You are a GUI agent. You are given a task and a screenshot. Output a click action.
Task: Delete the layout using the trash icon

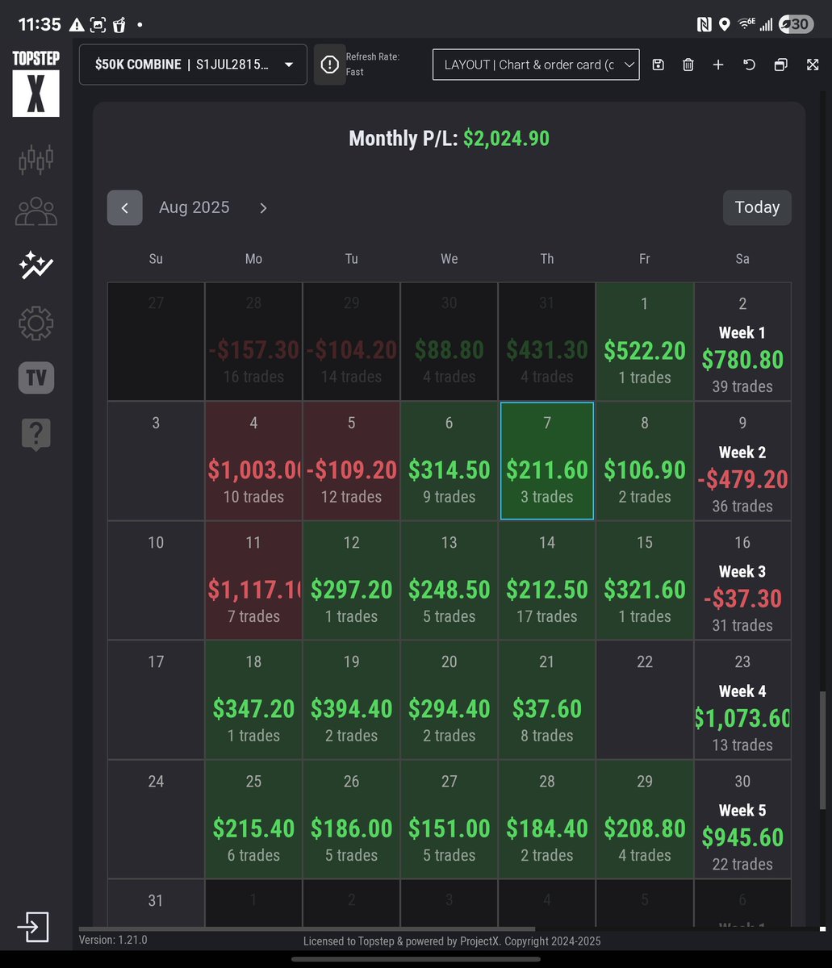[688, 65]
